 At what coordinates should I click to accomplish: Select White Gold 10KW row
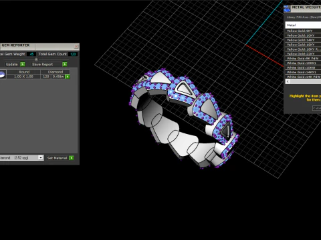pyautogui.click(x=303, y=67)
